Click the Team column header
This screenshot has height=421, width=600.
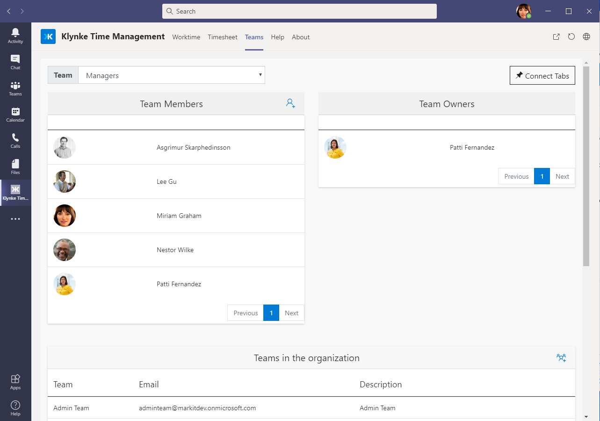tap(63, 385)
